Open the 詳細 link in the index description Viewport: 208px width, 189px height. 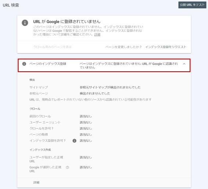pos(97,35)
